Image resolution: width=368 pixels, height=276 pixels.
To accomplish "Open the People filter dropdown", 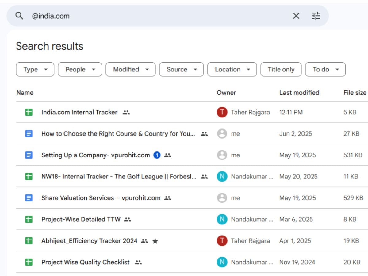I will point(80,70).
